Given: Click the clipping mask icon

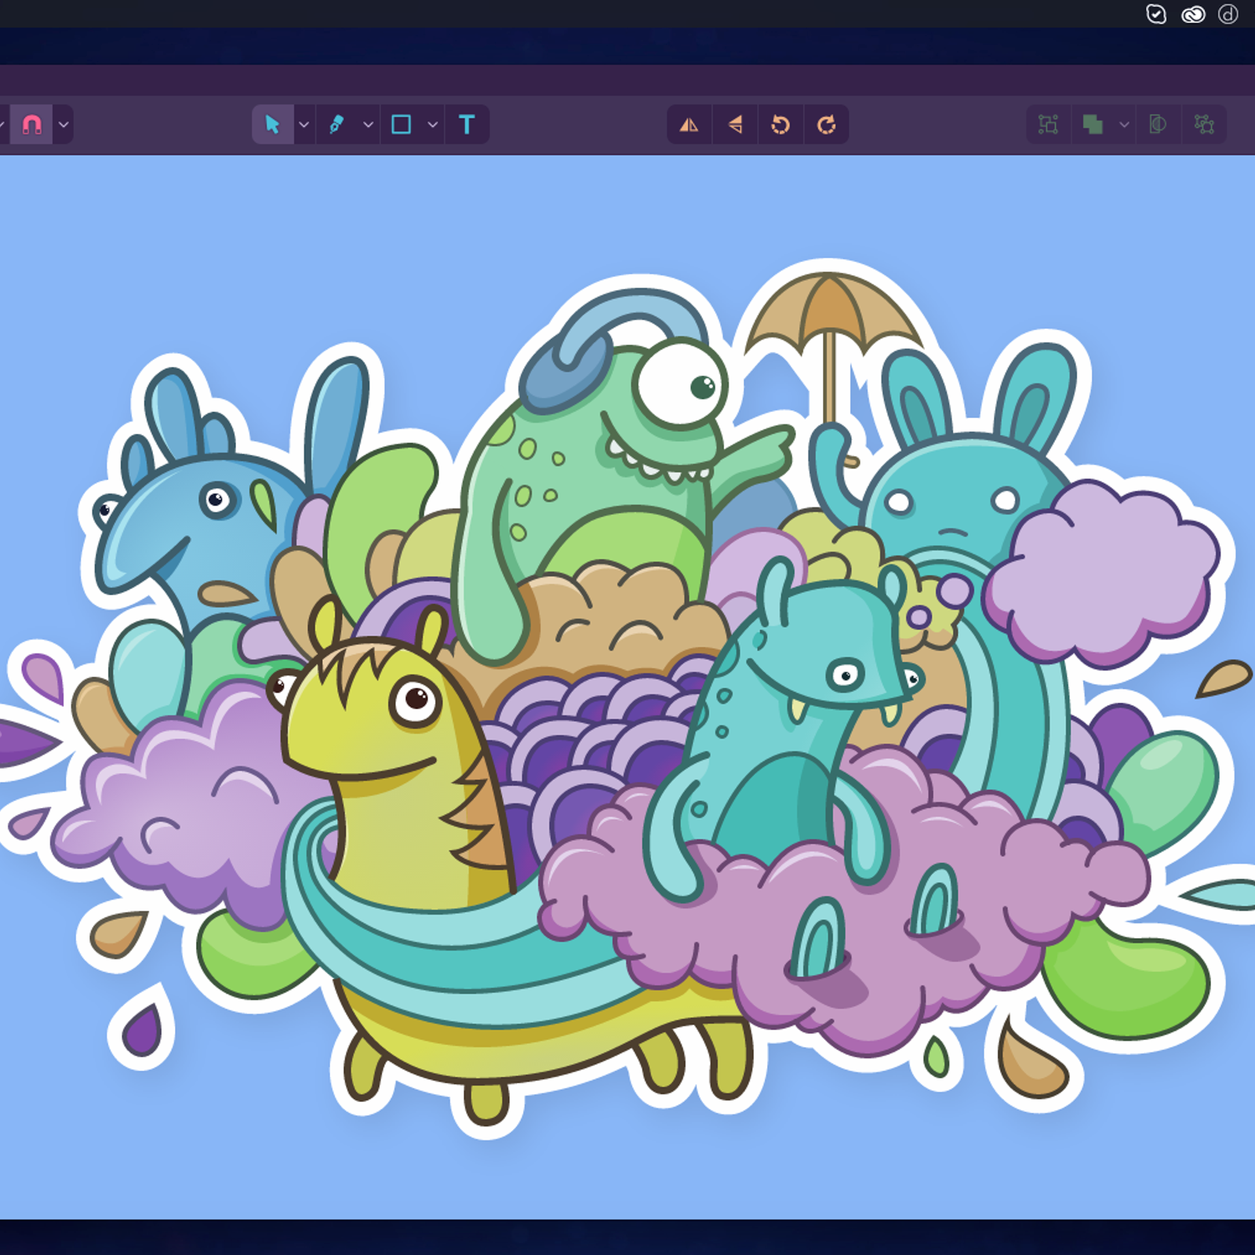Looking at the screenshot, I should (x=1158, y=123).
